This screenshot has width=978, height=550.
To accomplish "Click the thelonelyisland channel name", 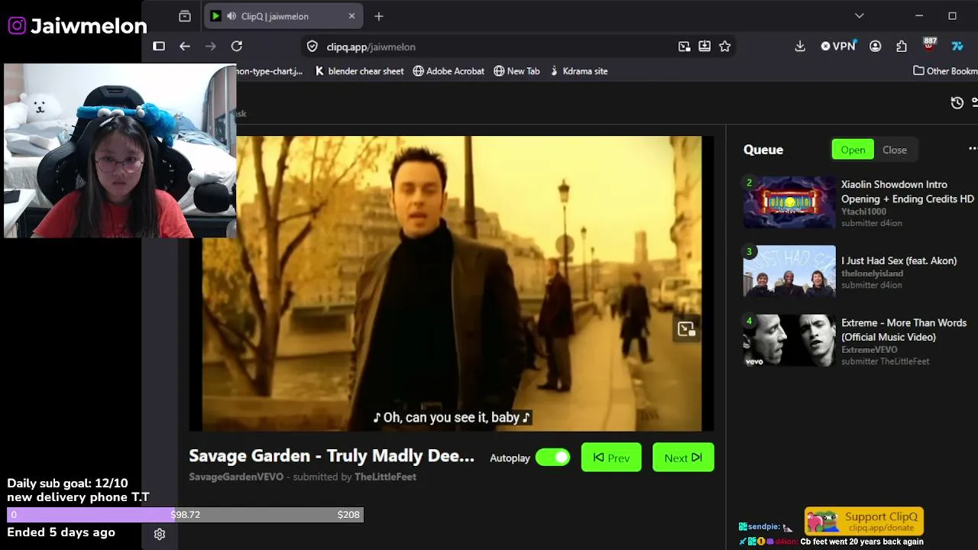I will 872,273.
